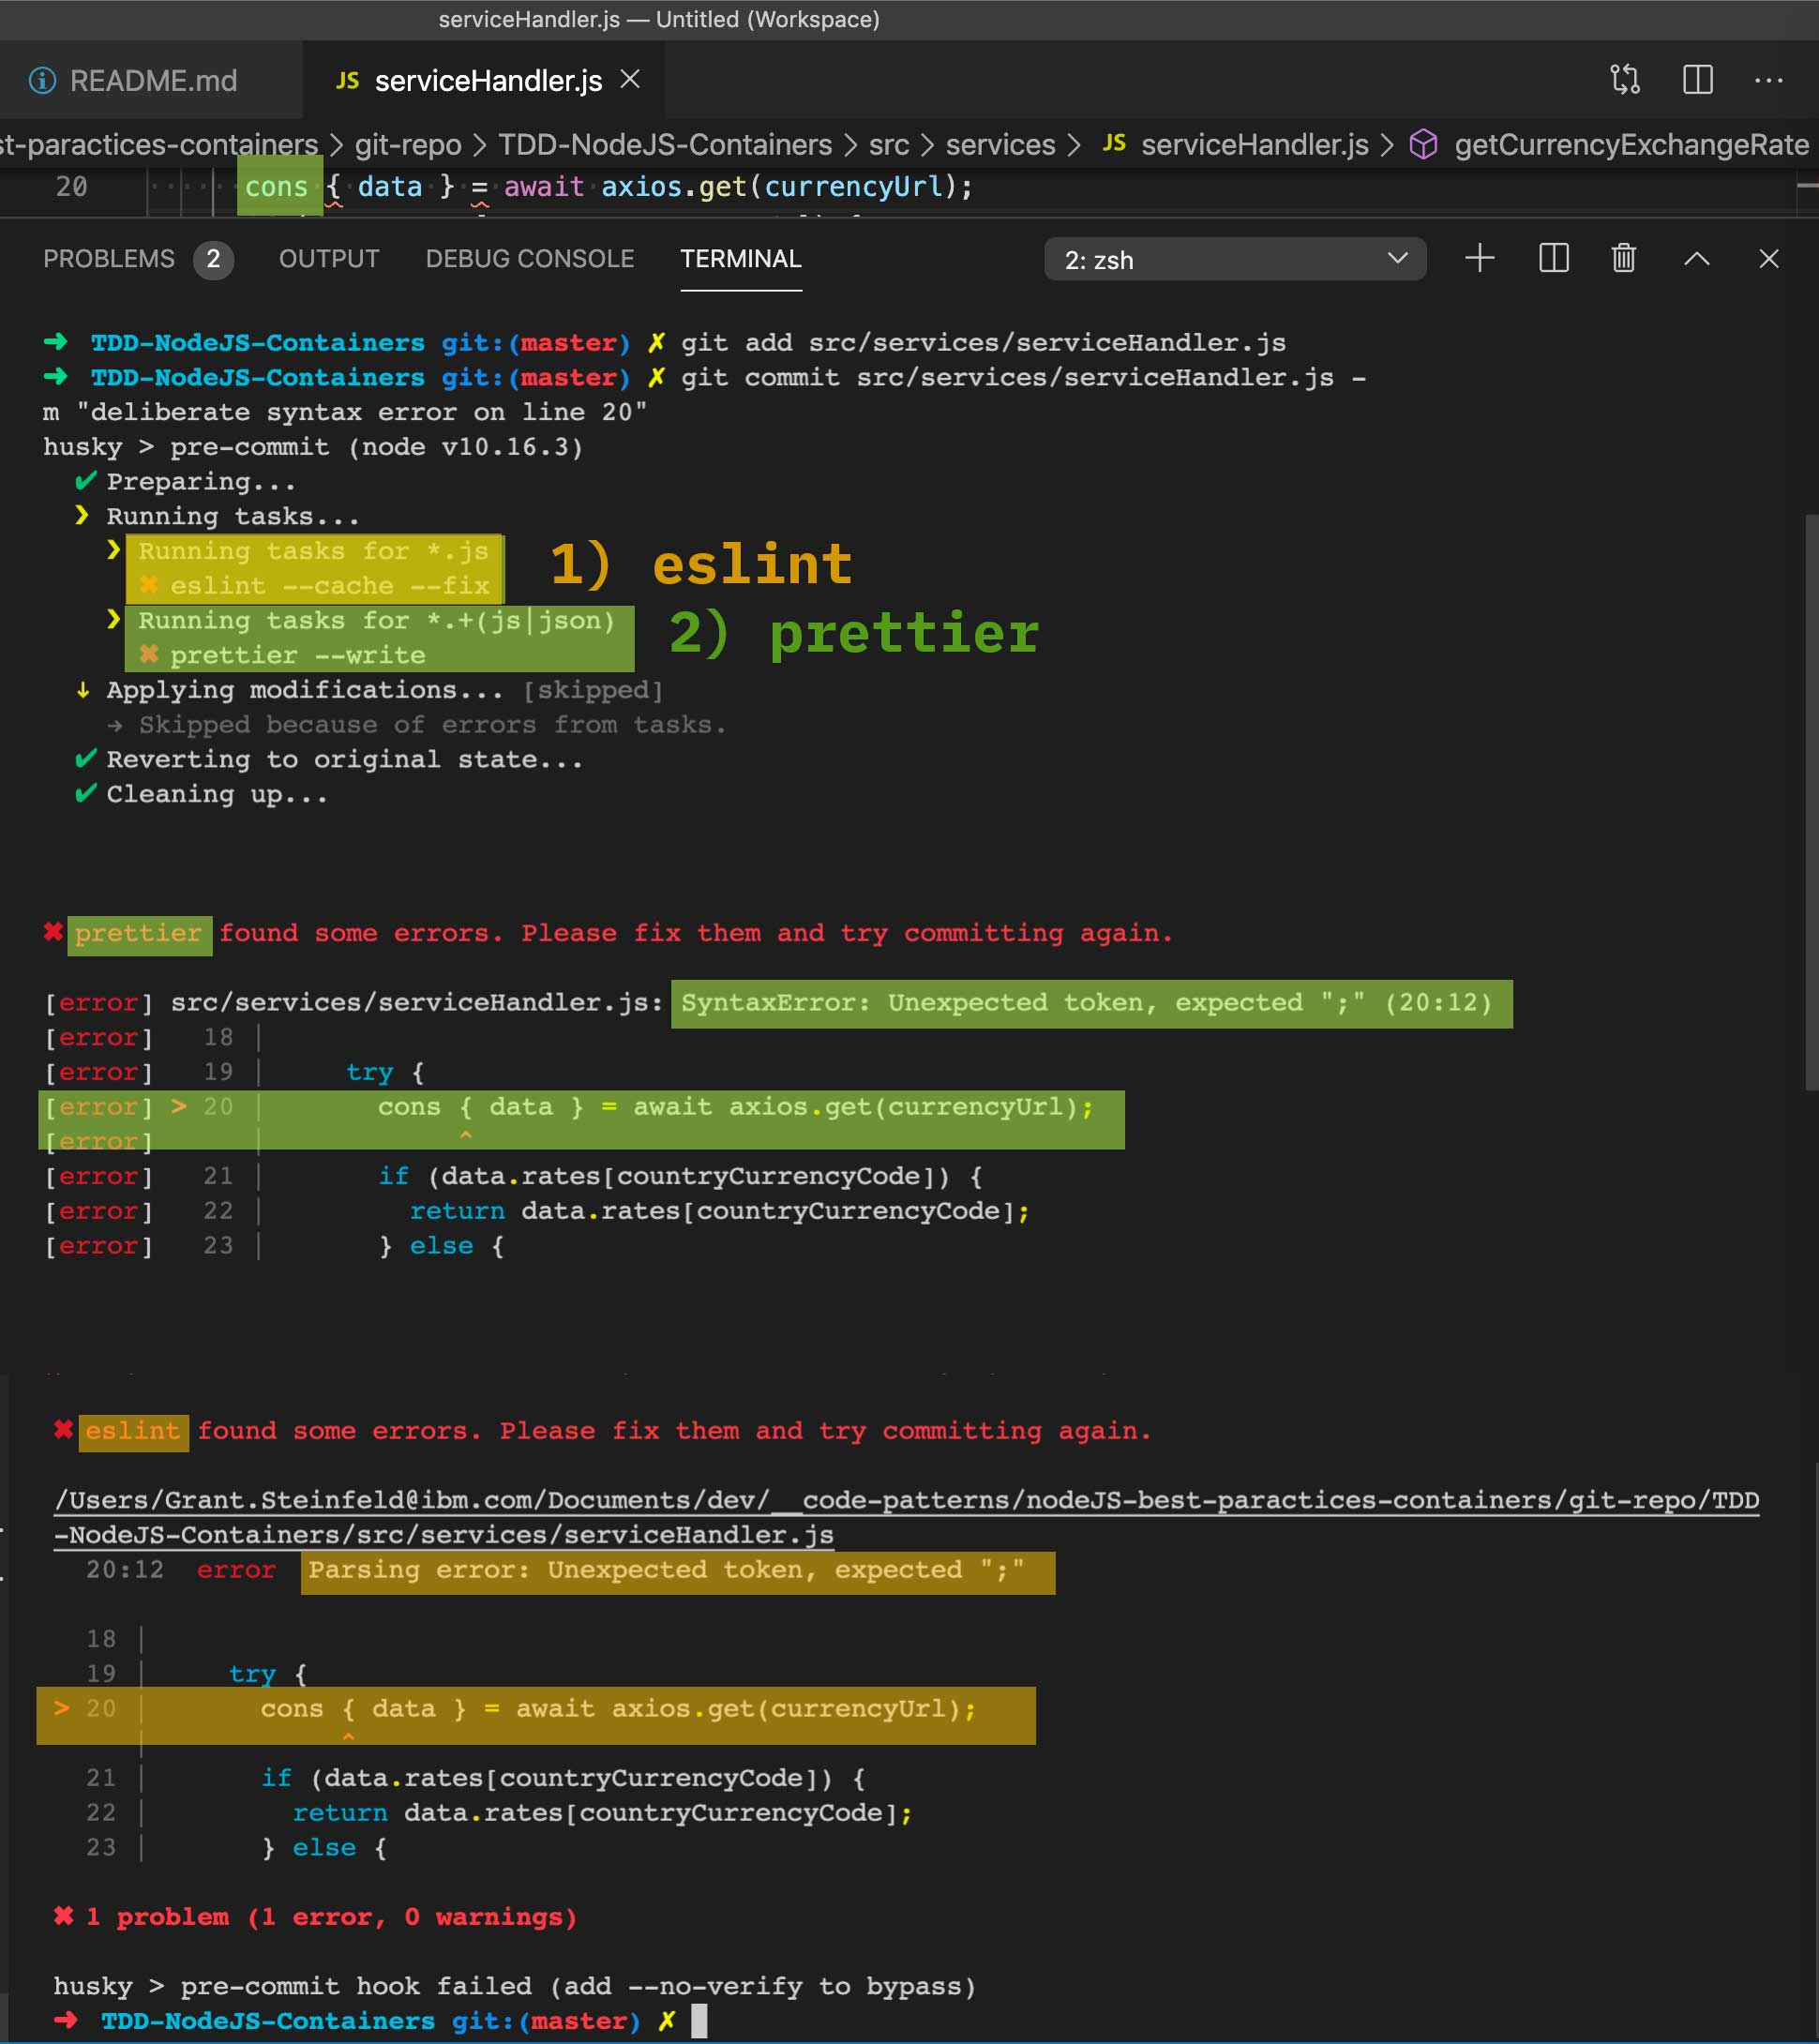The image size is (1819, 2044).
Task: Split the terminal pane
Action: [1553, 259]
